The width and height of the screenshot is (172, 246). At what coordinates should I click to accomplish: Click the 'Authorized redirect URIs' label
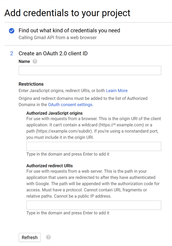[50, 166]
